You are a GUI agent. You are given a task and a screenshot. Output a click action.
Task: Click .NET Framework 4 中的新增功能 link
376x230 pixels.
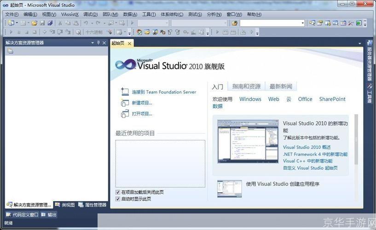[x=315, y=154]
